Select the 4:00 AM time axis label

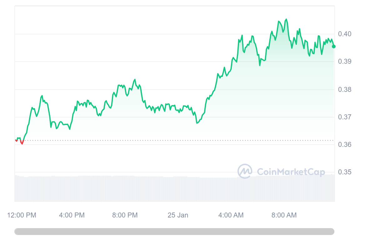point(231,215)
